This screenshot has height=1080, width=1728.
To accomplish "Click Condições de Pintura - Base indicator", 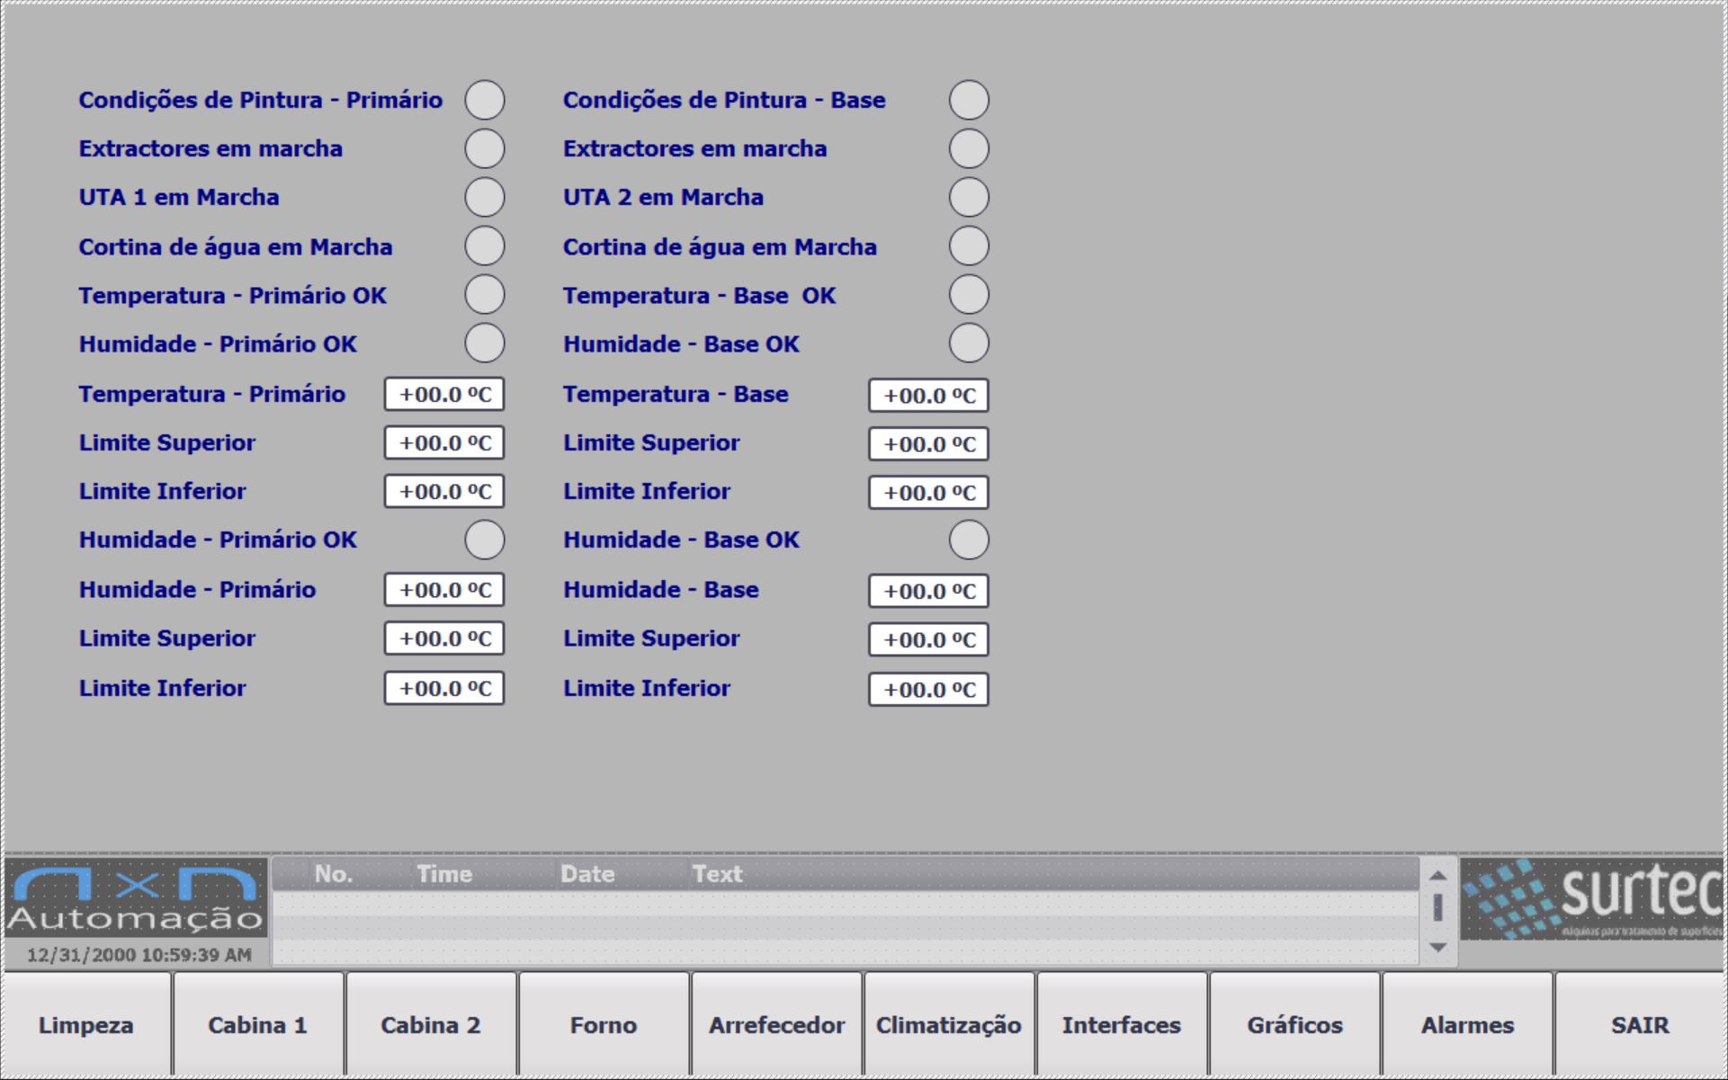I will (969, 100).
